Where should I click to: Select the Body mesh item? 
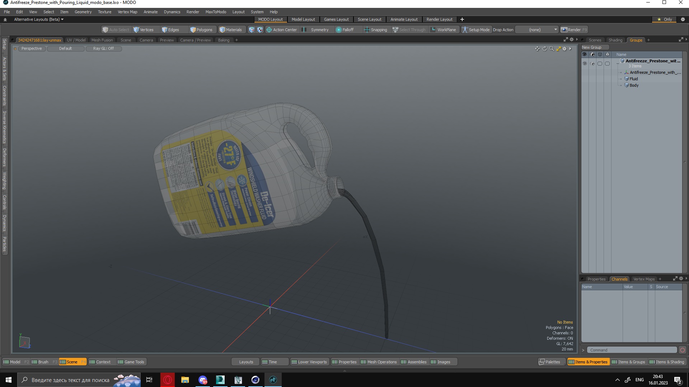click(634, 85)
